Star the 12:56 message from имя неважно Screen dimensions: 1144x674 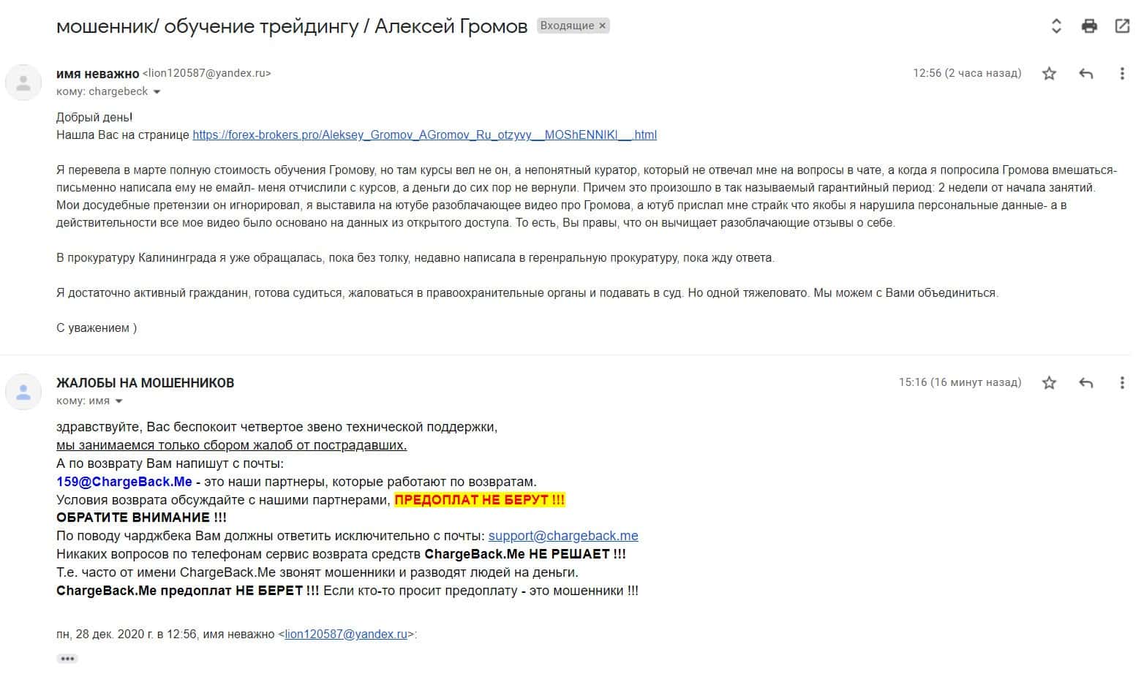coord(1049,73)
